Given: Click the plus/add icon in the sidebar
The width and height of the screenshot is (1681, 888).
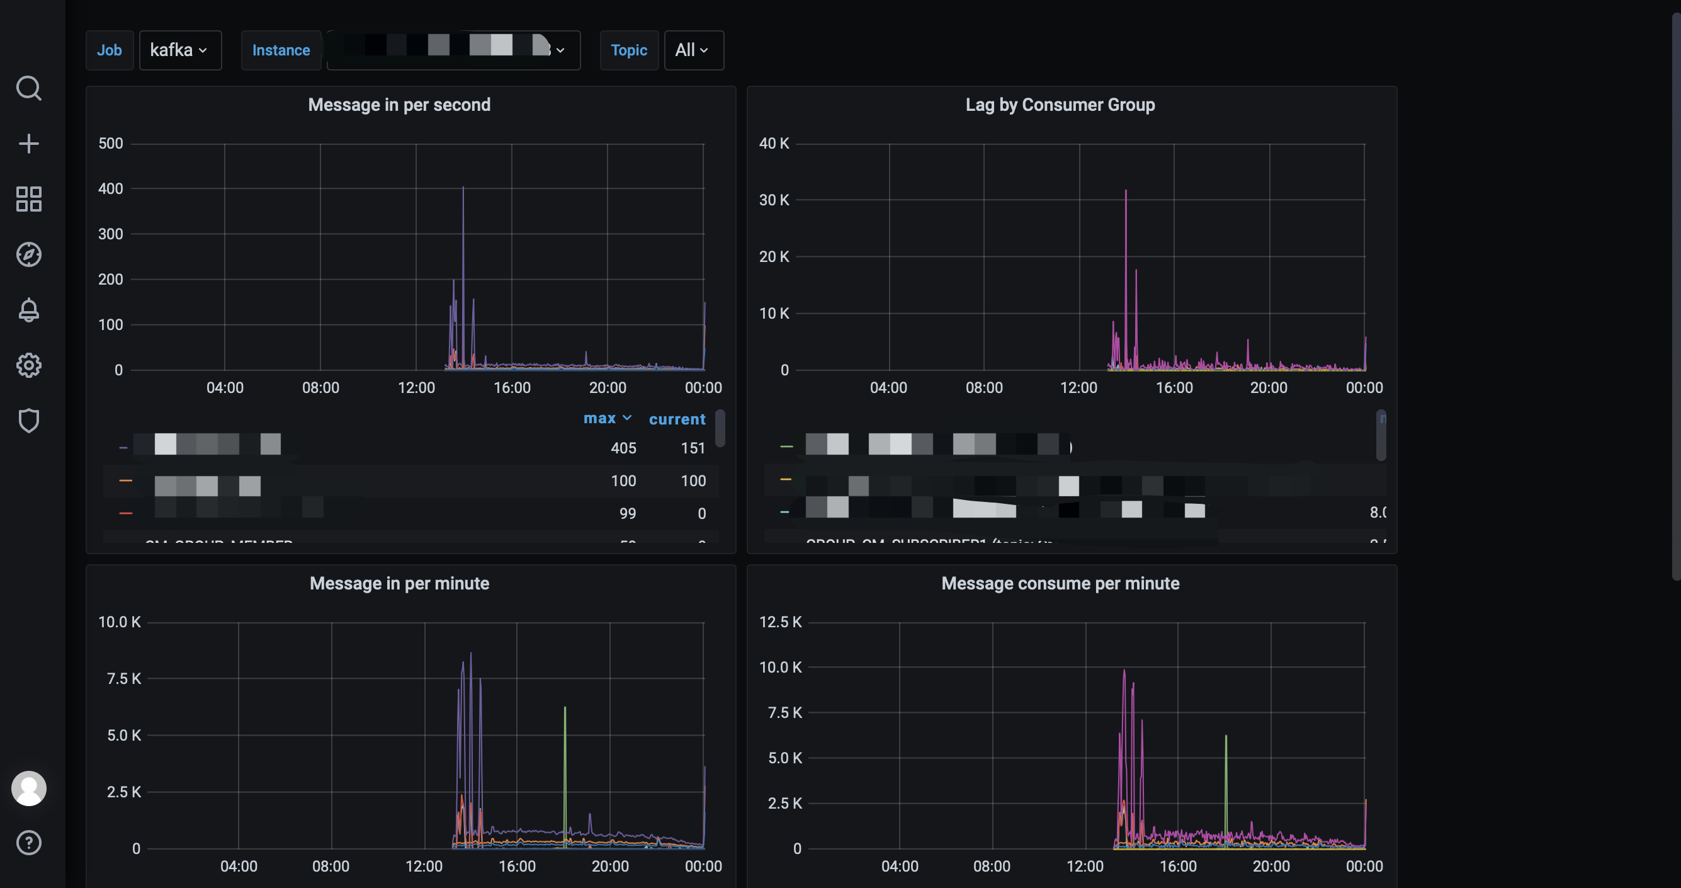Looking at the screenshot, I should click(30, 144).
